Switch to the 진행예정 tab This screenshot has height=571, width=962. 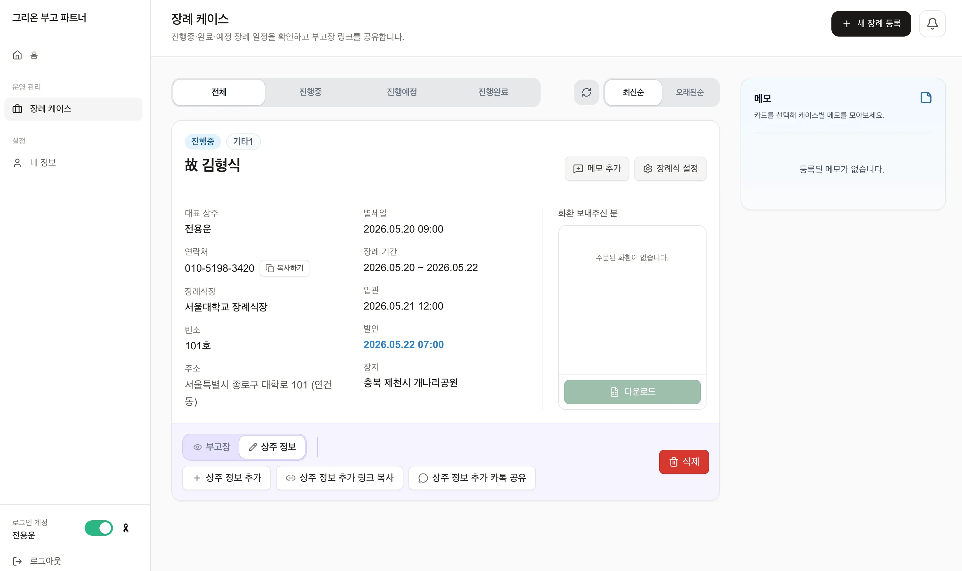401,92
